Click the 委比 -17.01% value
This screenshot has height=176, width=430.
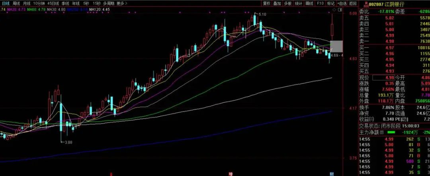(386, 12)
